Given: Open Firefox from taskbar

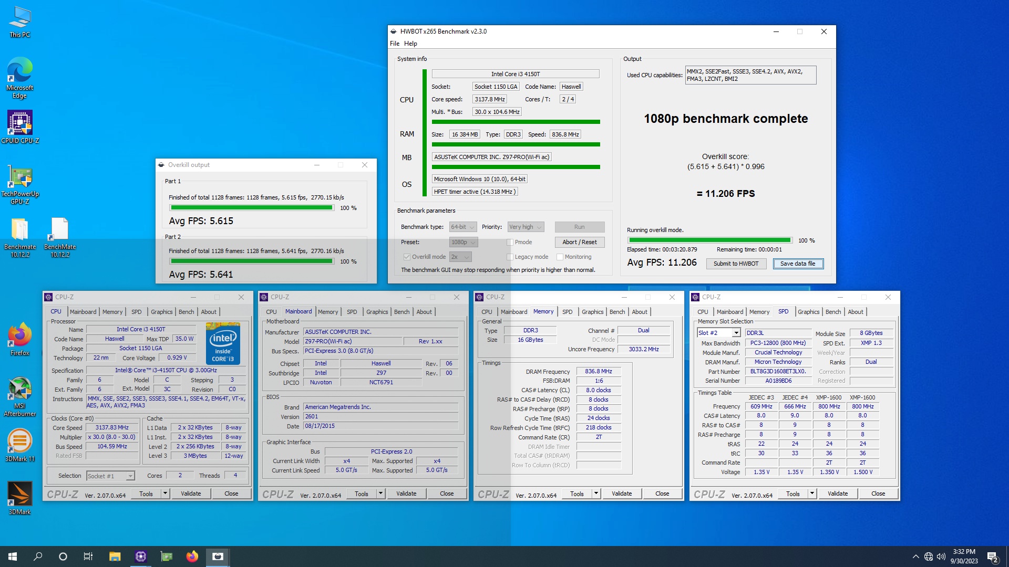Looking at the screenshot, I should point(192,556).
